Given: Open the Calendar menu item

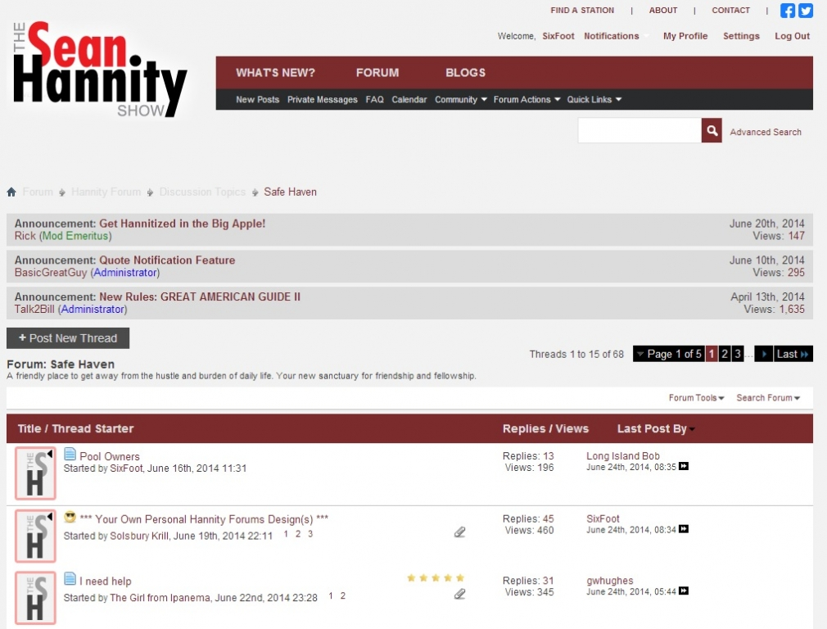Looking at the screenshot, I should [x=409, y=99].
